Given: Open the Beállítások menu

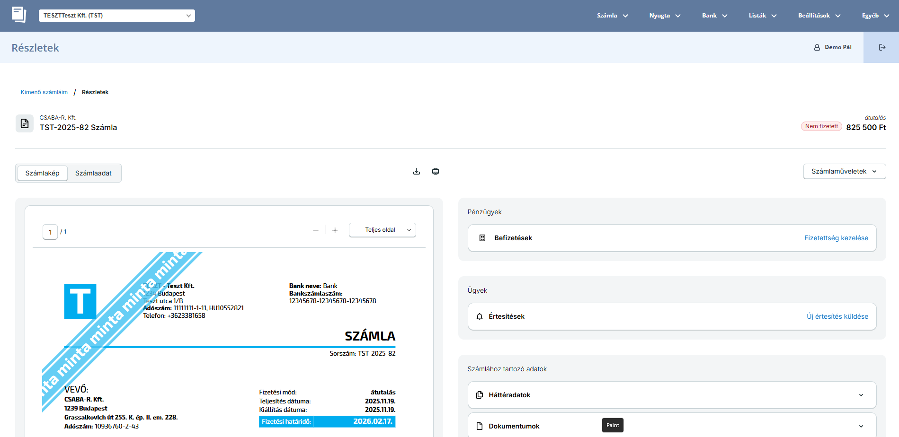Looking at the screenshot, I should tap(819, 16).
